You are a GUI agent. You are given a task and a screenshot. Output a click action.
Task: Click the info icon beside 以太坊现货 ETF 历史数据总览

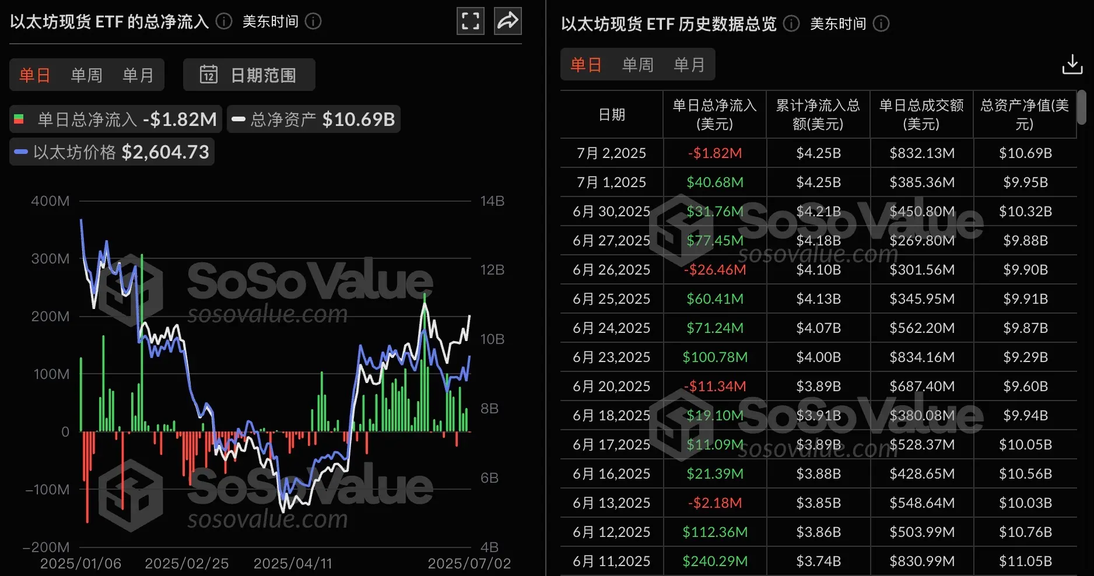click(x=791, y=24)
